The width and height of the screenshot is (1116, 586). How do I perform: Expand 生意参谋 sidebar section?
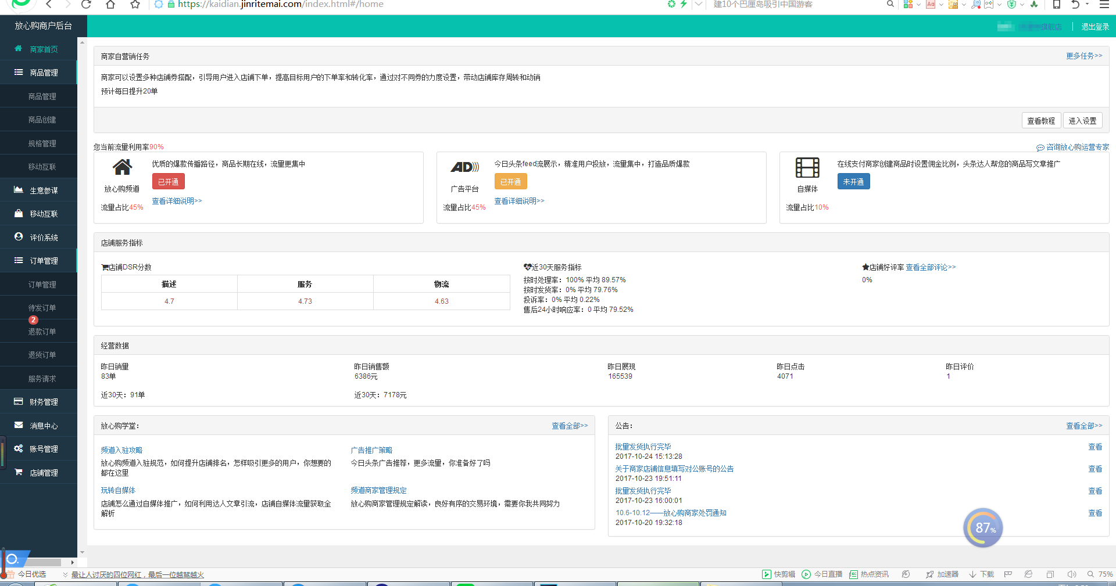click(x=38, y=190)
